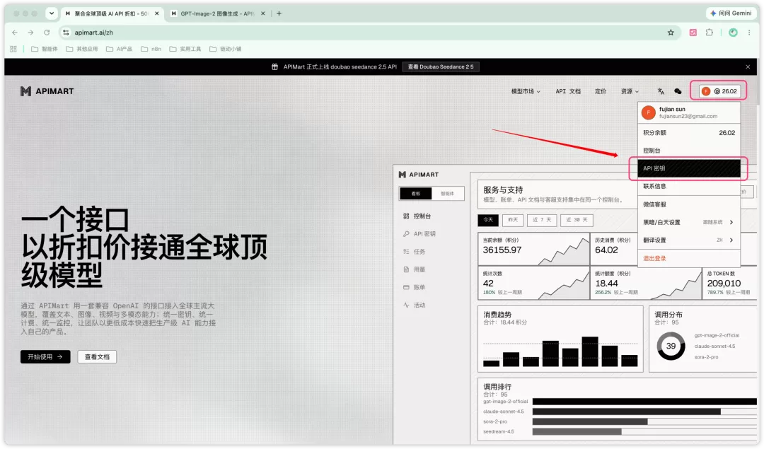The height and width of the screenshot is (449, 764).
Task: Expand the 模型市场 dropdown
Action: pyautogui.click(x=525, y=91)
